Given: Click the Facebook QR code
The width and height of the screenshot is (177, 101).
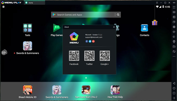Looking at the screenshot, I should point(74,56).
